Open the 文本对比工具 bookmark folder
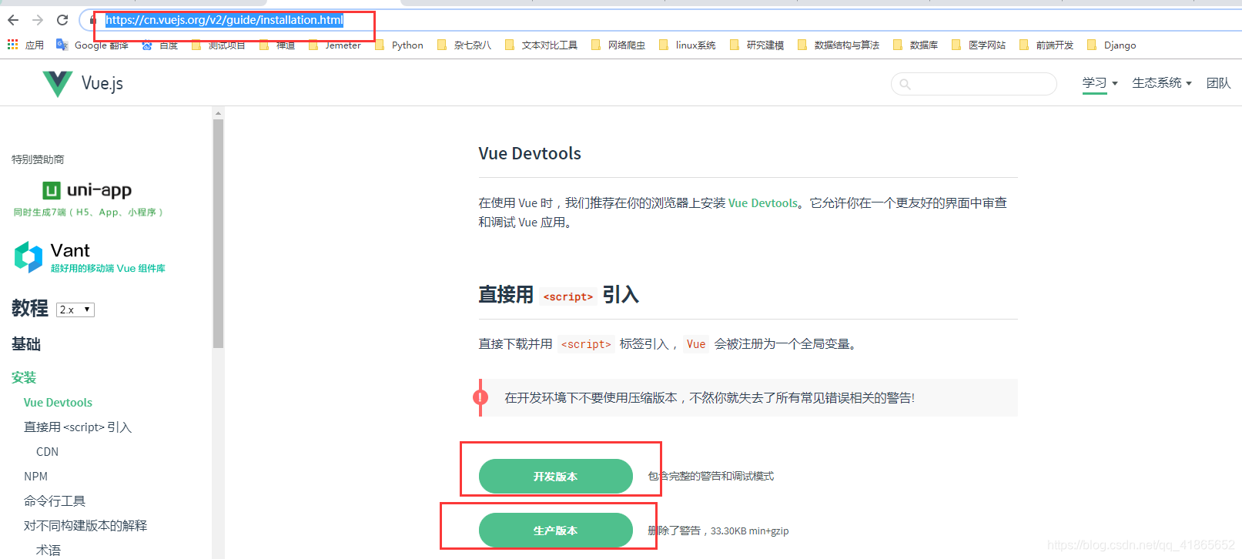This screenshot has height=559, width=1242. point(541,45)
